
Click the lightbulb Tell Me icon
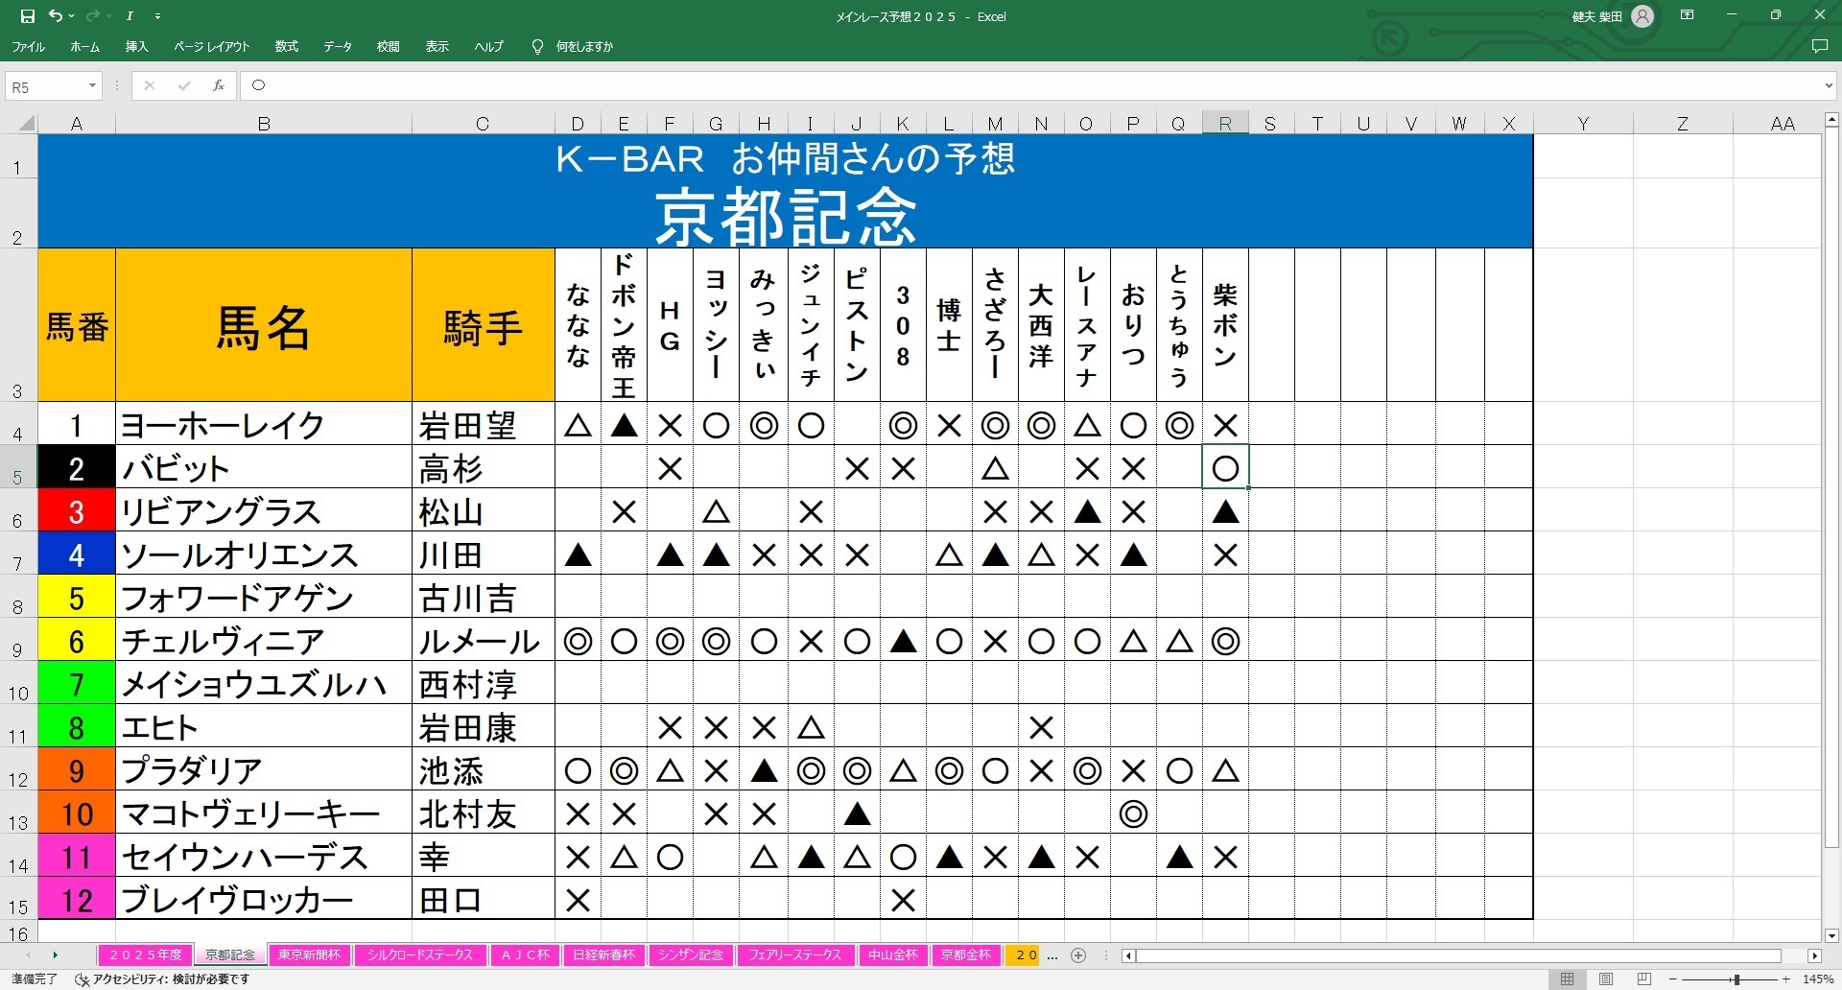[x=537, y=46]
